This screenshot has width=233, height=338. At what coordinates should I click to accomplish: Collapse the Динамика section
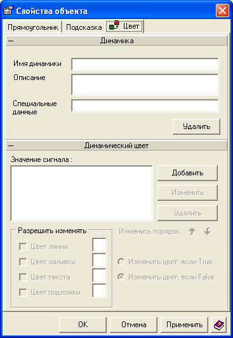click(11, 41)
